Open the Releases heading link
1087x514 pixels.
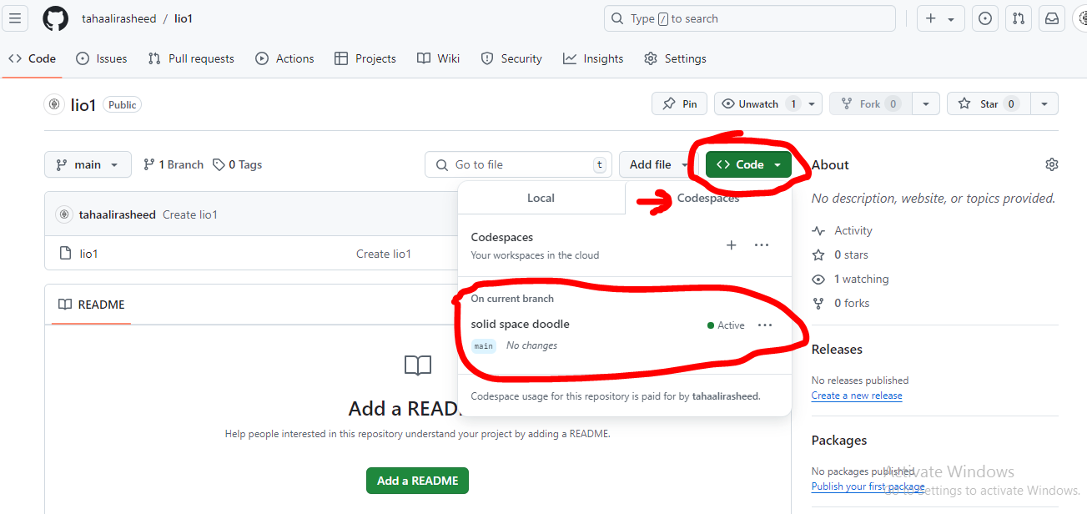tap(837, 349)
